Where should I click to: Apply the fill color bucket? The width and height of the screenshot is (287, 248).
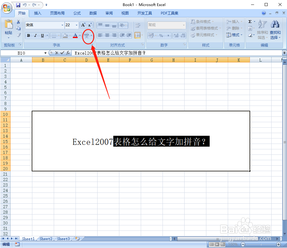tap(65, 36)
